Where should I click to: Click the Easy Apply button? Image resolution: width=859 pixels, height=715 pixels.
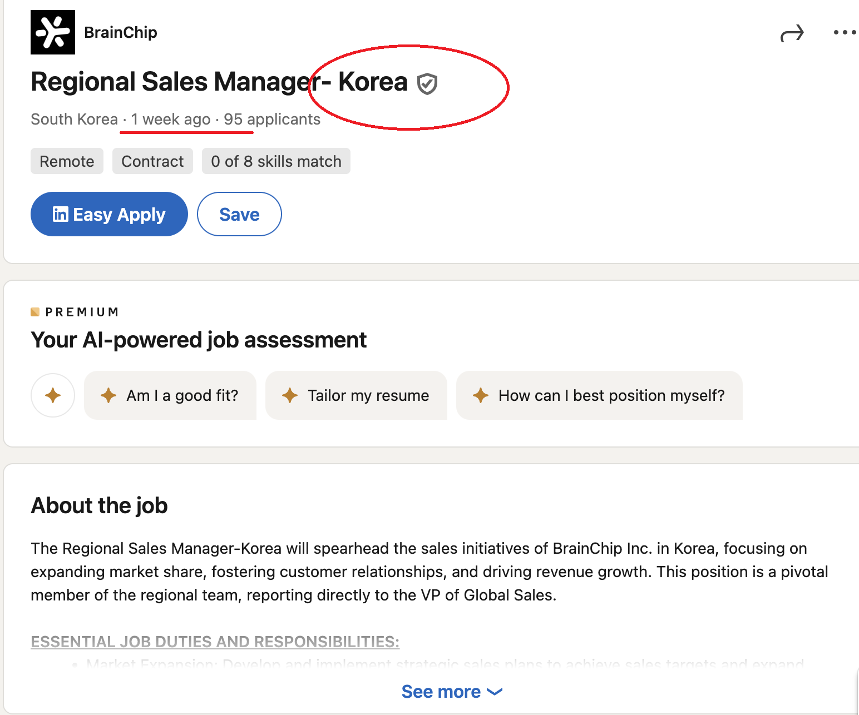click(109, 214)
